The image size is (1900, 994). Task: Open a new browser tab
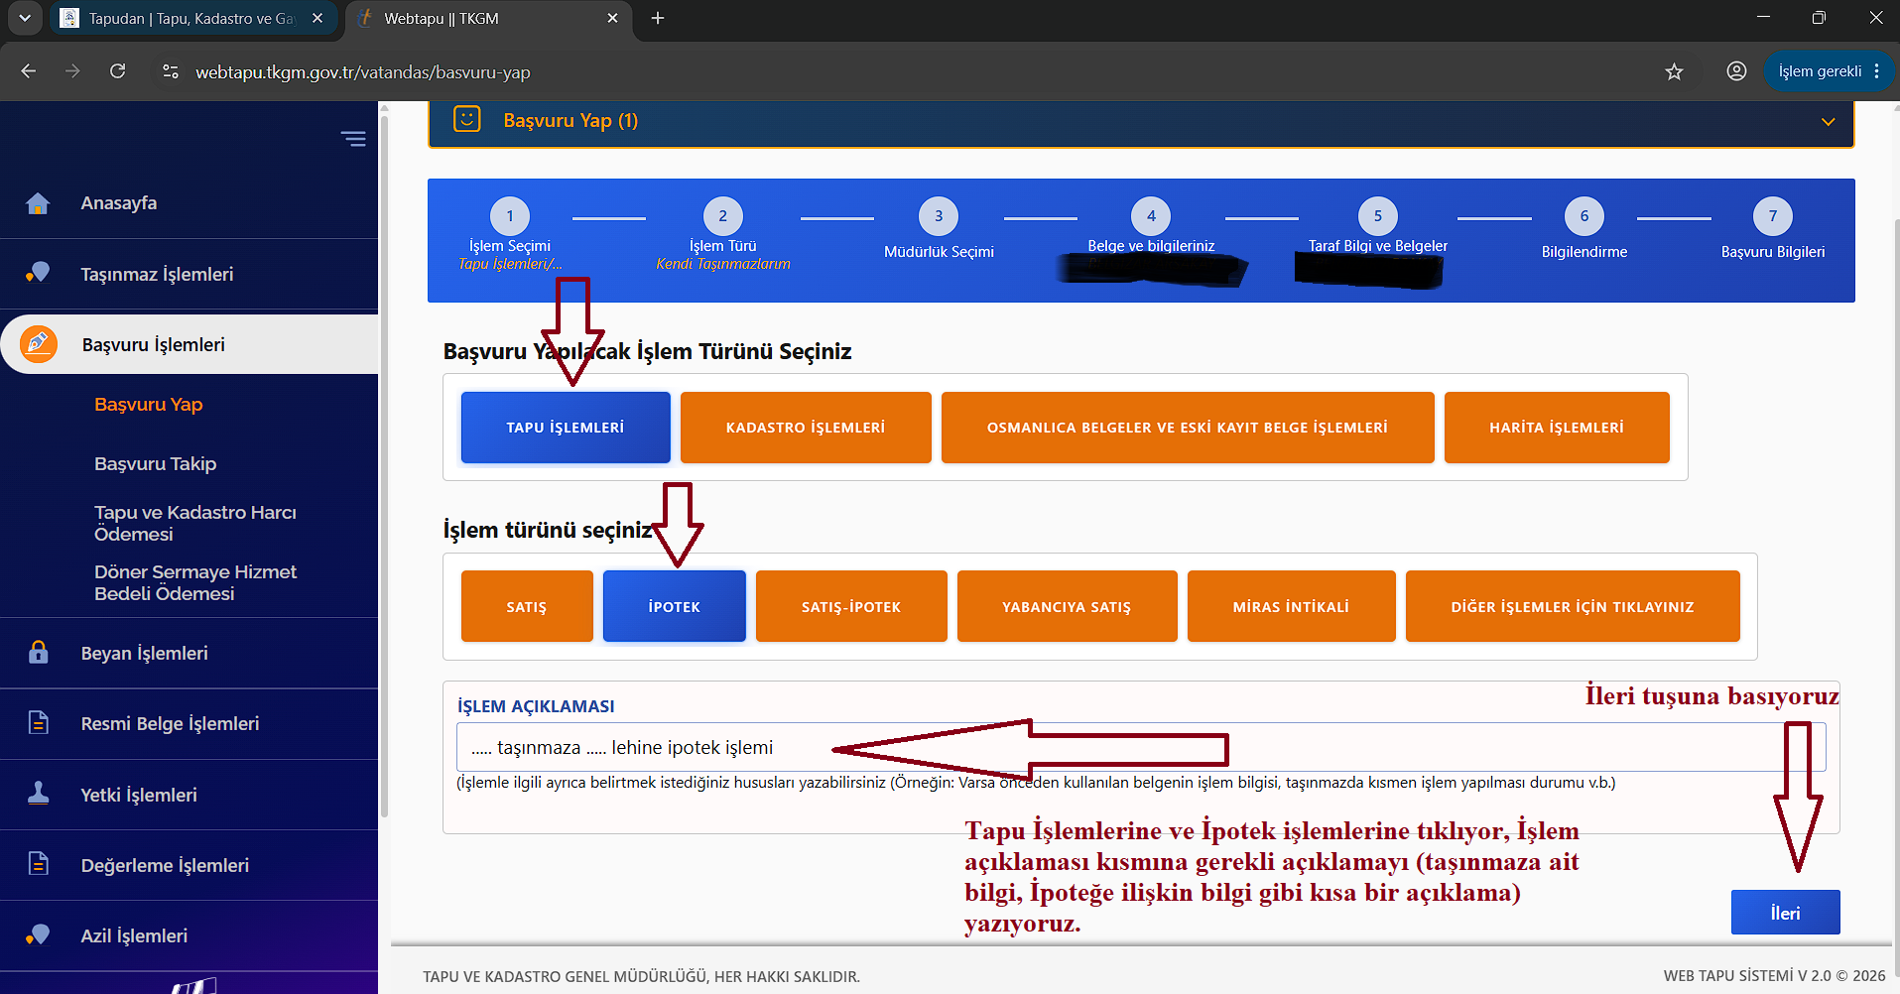[657, 18]
